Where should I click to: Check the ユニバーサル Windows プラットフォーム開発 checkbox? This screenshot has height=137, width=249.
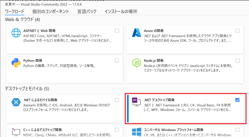237,130
